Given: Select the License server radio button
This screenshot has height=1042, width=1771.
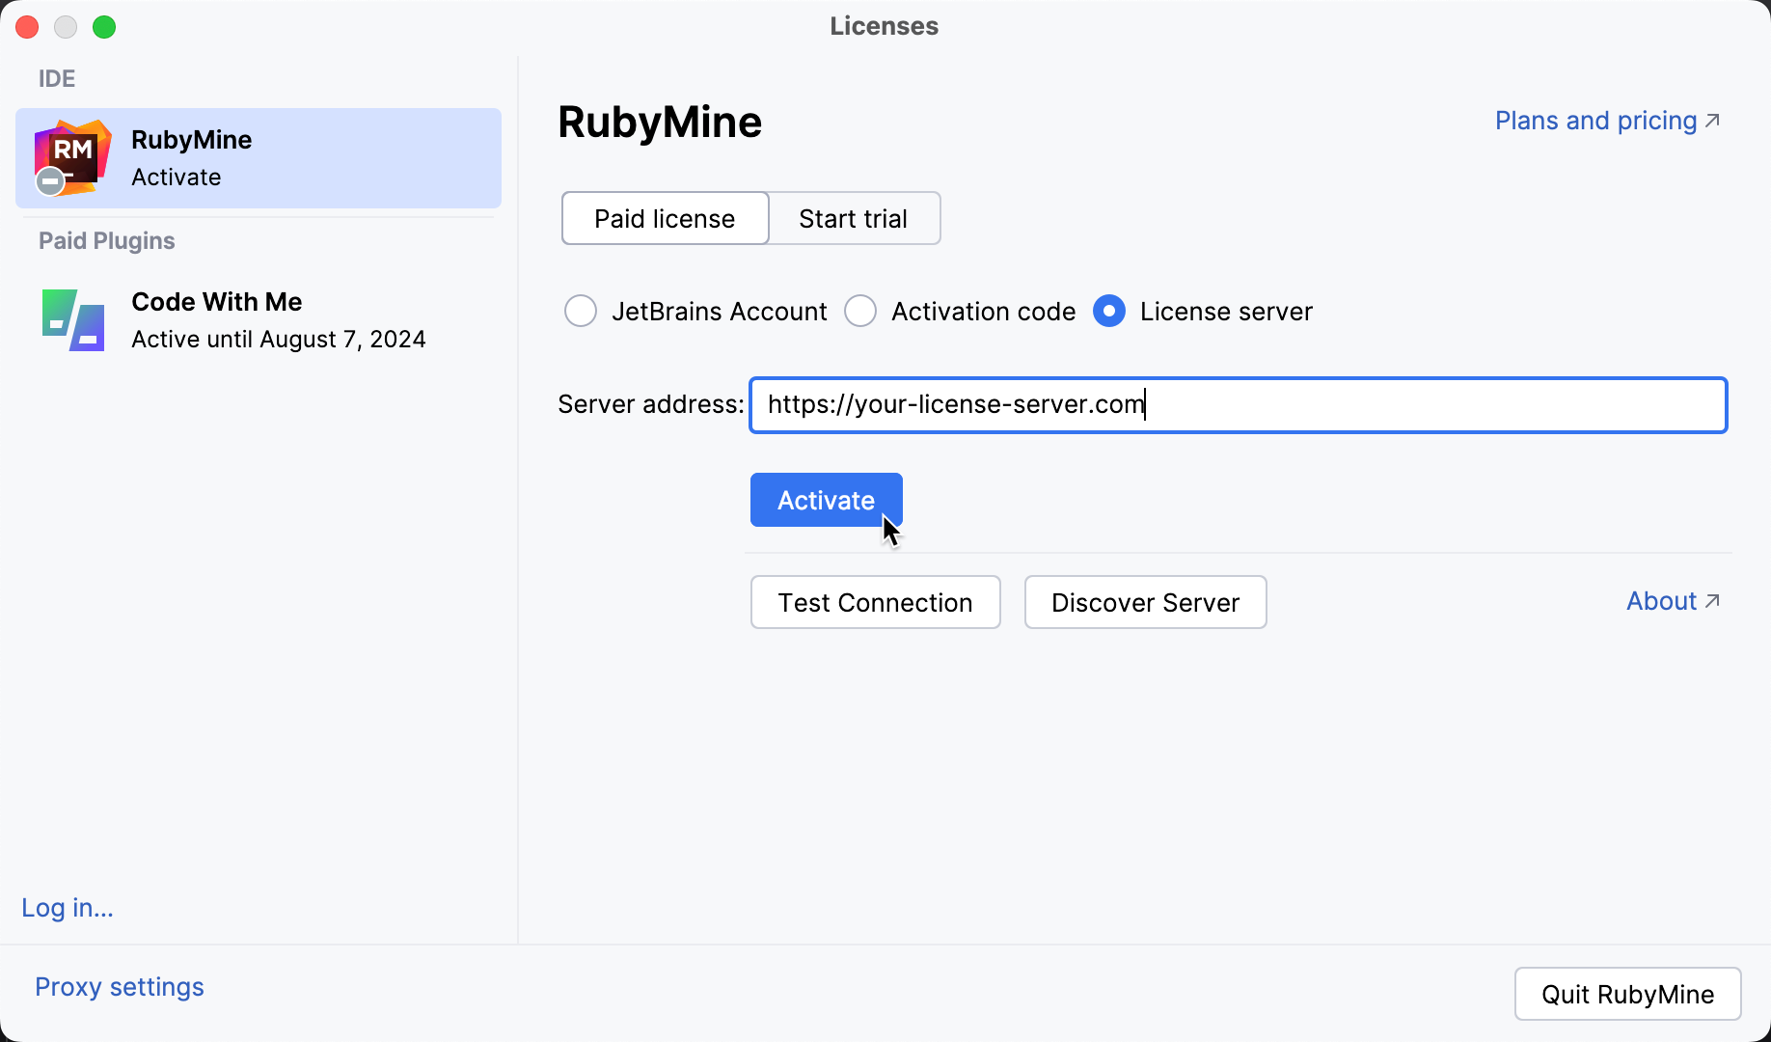Looking at the screenshot, I should (1109, 311).
